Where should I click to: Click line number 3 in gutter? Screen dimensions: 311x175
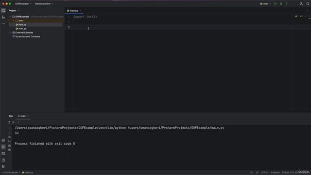click(69, 27)
